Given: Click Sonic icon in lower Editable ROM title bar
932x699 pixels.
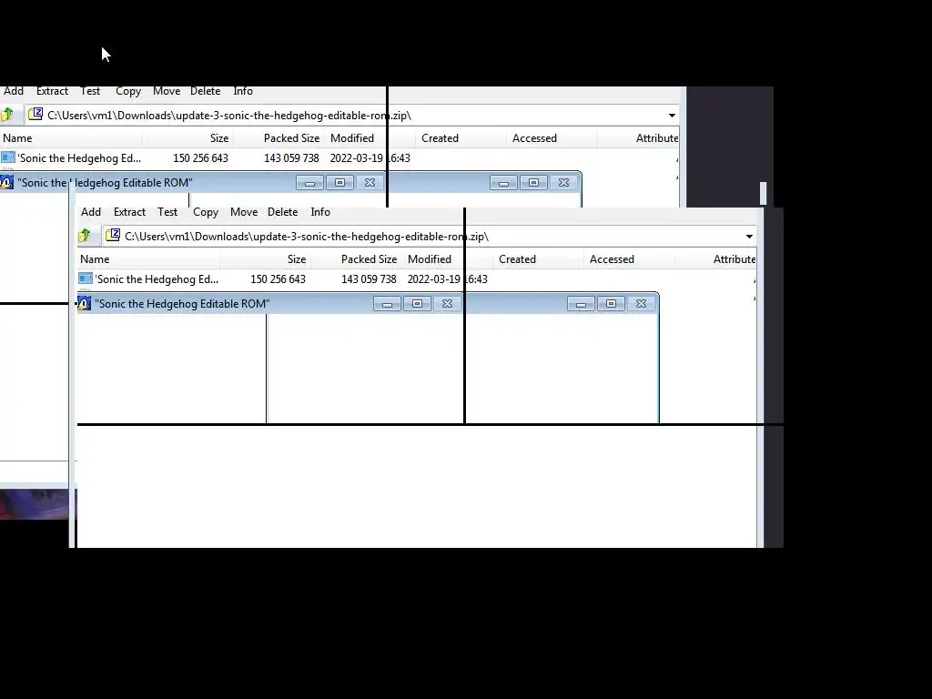Looking at the screenshot, I should tap(85, 303).
